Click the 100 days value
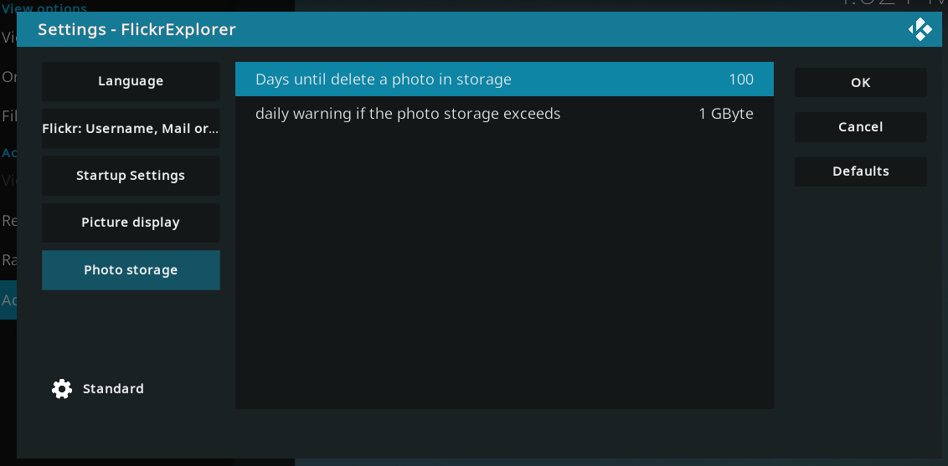The width and height of the screenshot is (948, 466). coord(741,79)
